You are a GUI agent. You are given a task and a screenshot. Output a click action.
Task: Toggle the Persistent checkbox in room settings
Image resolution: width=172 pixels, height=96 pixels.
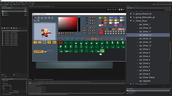tap(3, 84)
